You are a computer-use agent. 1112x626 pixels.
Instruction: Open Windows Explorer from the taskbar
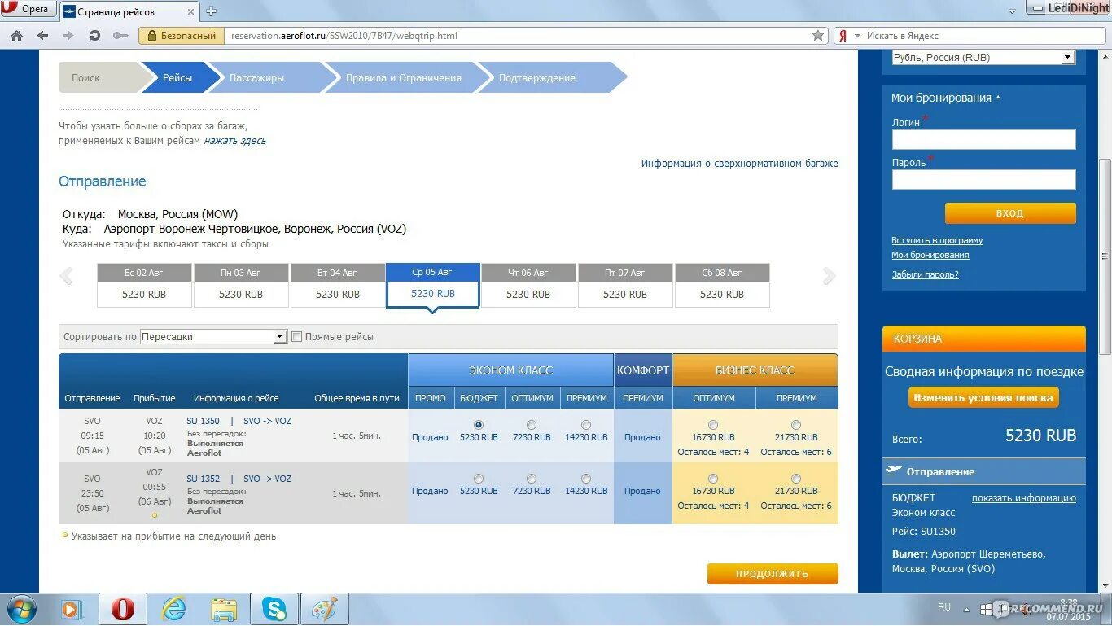(x=224, y=609)
